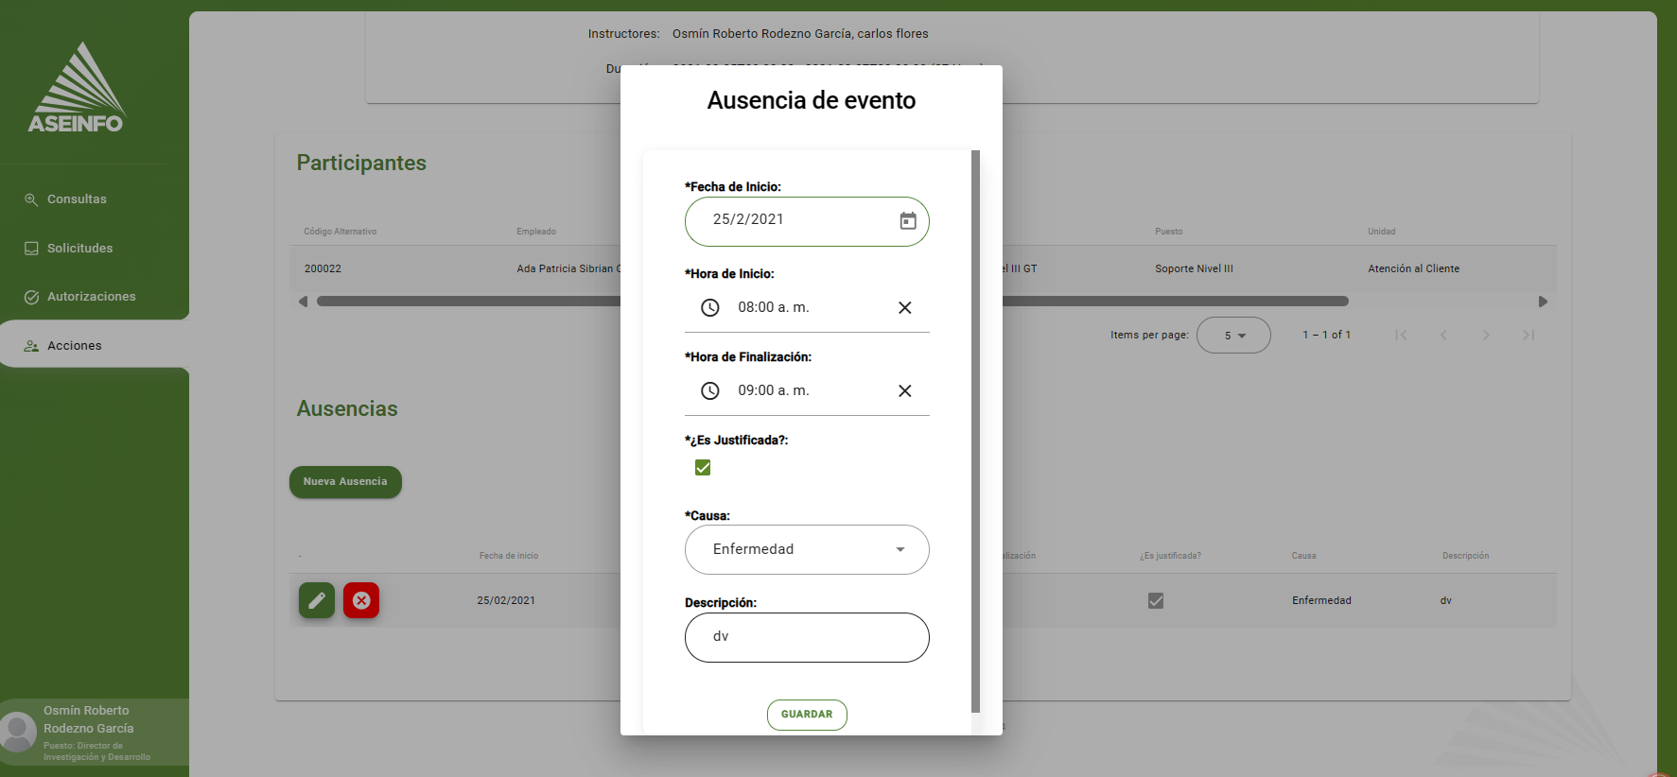Click the ASEINFO logo
The height and width of the screenshot is (777, 1677).
click(x=76, y=88)
